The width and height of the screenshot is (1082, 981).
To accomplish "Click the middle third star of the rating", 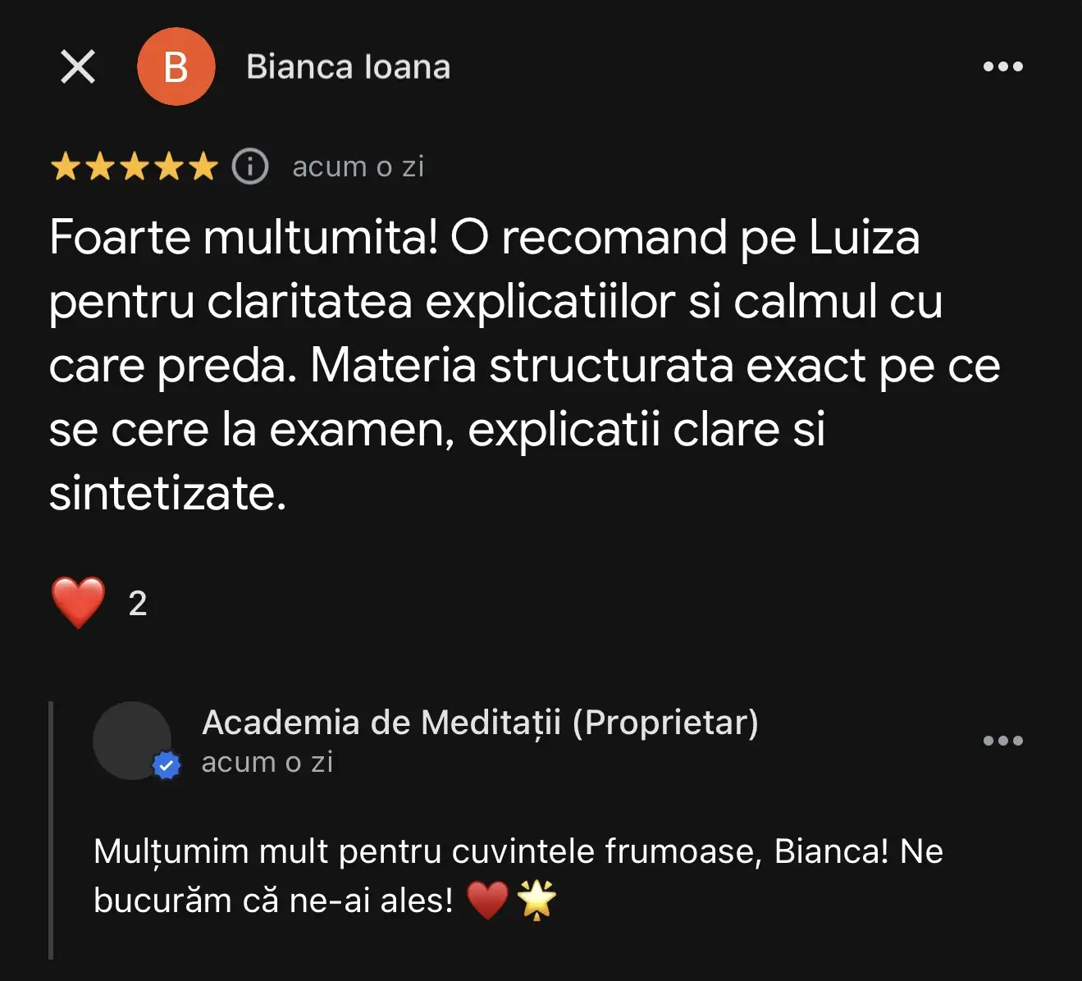I will click(x=134, y=167).
